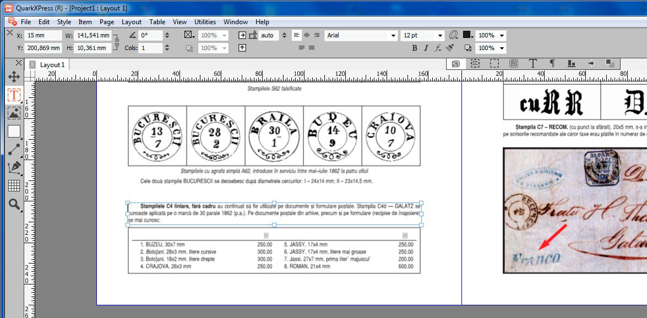Viewport: 647px width, 318px height.
Task: Expand the 12 pt font size dropdown
Action: pyautogui.click(x=439, y=36)
